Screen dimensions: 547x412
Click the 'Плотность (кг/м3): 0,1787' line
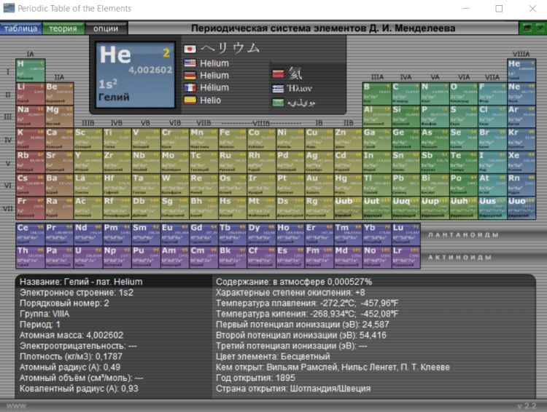pyautogui.click(x=71, y=357)
